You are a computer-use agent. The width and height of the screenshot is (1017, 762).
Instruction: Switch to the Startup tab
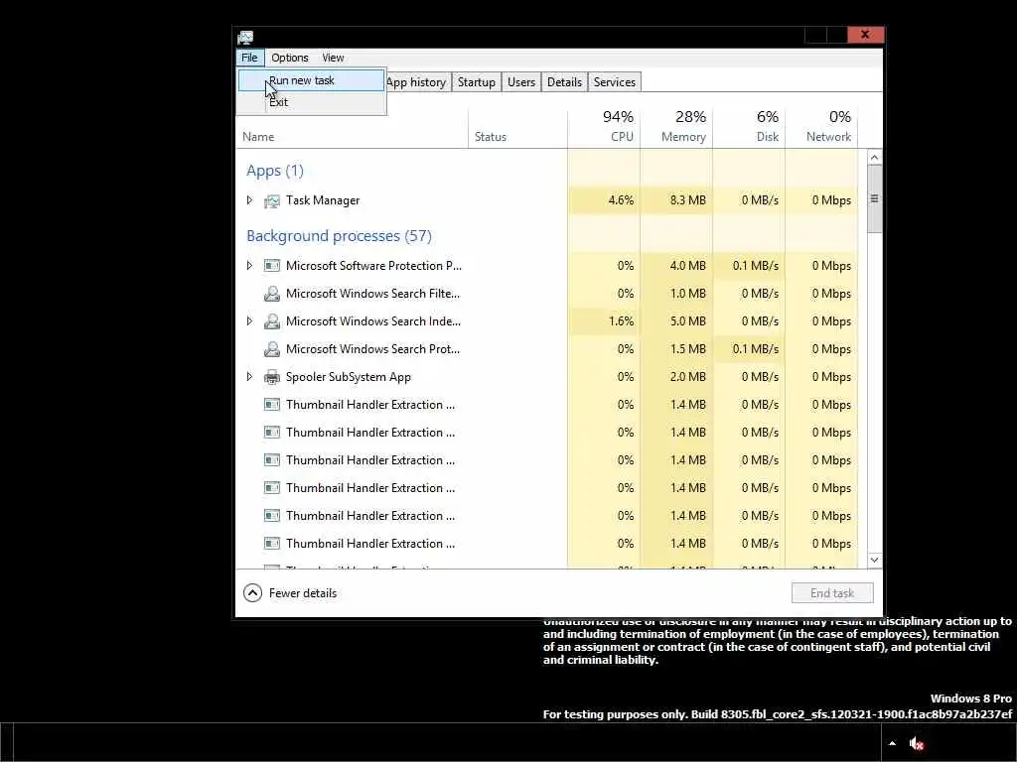[x=476, y=82]
